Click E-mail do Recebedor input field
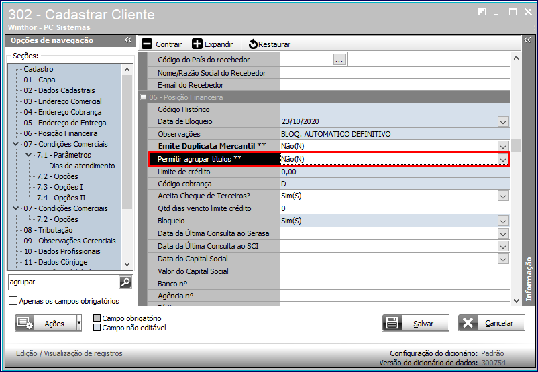Viewport: 538px width, 372px height. pyautogui.click(x=394, y=85)
